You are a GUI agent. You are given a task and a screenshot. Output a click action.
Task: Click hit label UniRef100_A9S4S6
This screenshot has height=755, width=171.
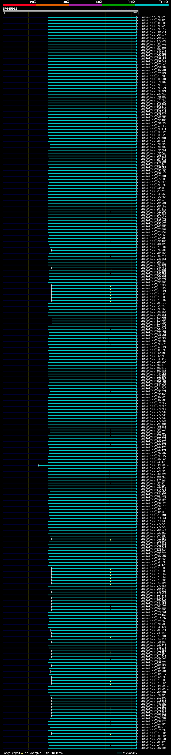click(153, 426)
